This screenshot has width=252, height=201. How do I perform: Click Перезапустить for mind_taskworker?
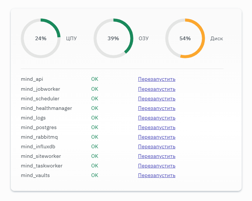tap(156, 166)
